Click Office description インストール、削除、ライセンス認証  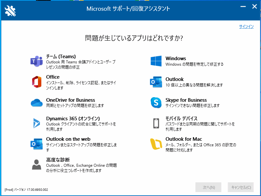(81, 85)
